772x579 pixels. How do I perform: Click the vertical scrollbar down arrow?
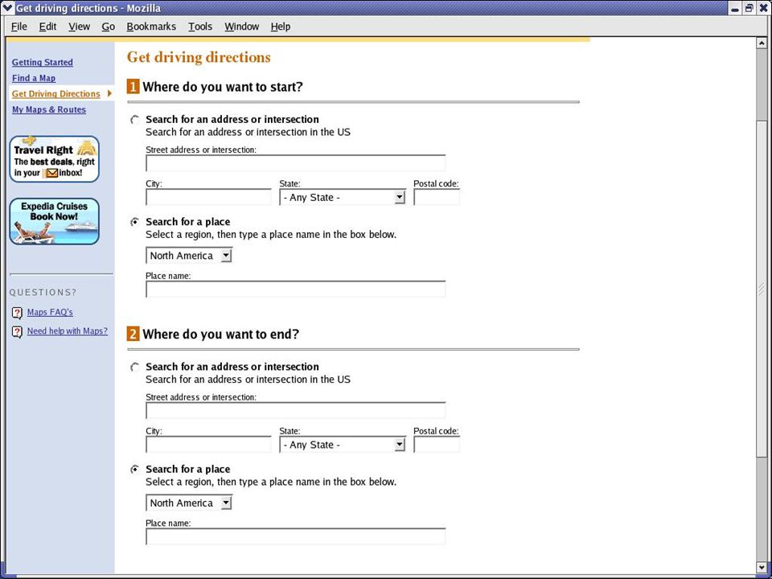(x=762, y=567)
